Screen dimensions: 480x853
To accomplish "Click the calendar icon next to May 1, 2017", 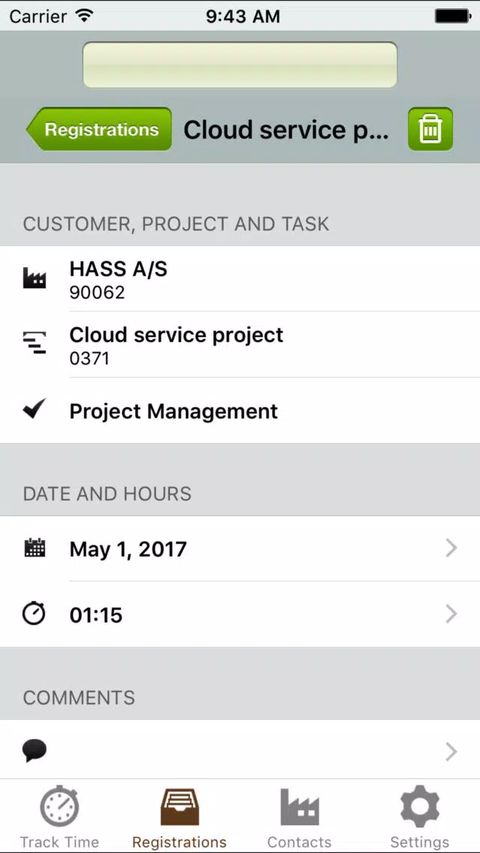I will 35,548.
